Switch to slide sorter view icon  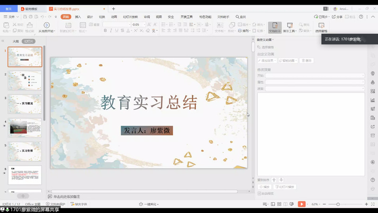(279, 204)
